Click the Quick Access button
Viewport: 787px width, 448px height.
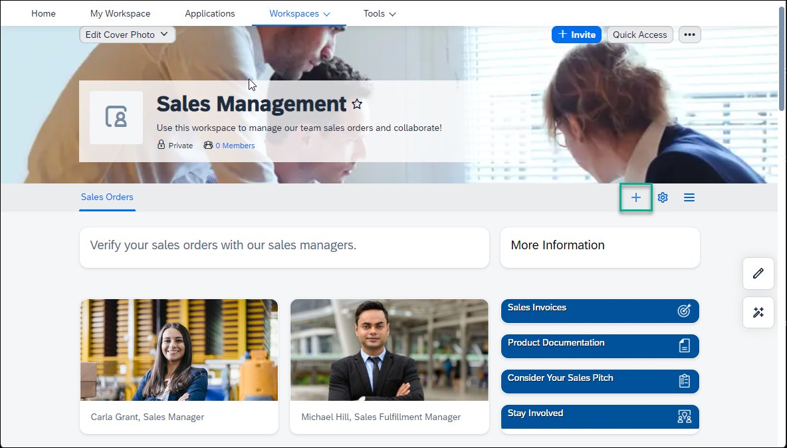pos(640,35)
